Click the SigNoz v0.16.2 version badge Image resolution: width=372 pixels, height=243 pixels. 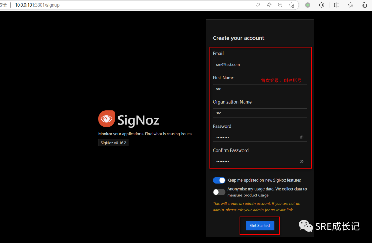pos(113,143)
